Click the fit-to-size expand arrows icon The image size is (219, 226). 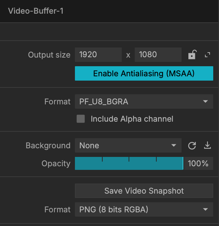pos(207,55)
